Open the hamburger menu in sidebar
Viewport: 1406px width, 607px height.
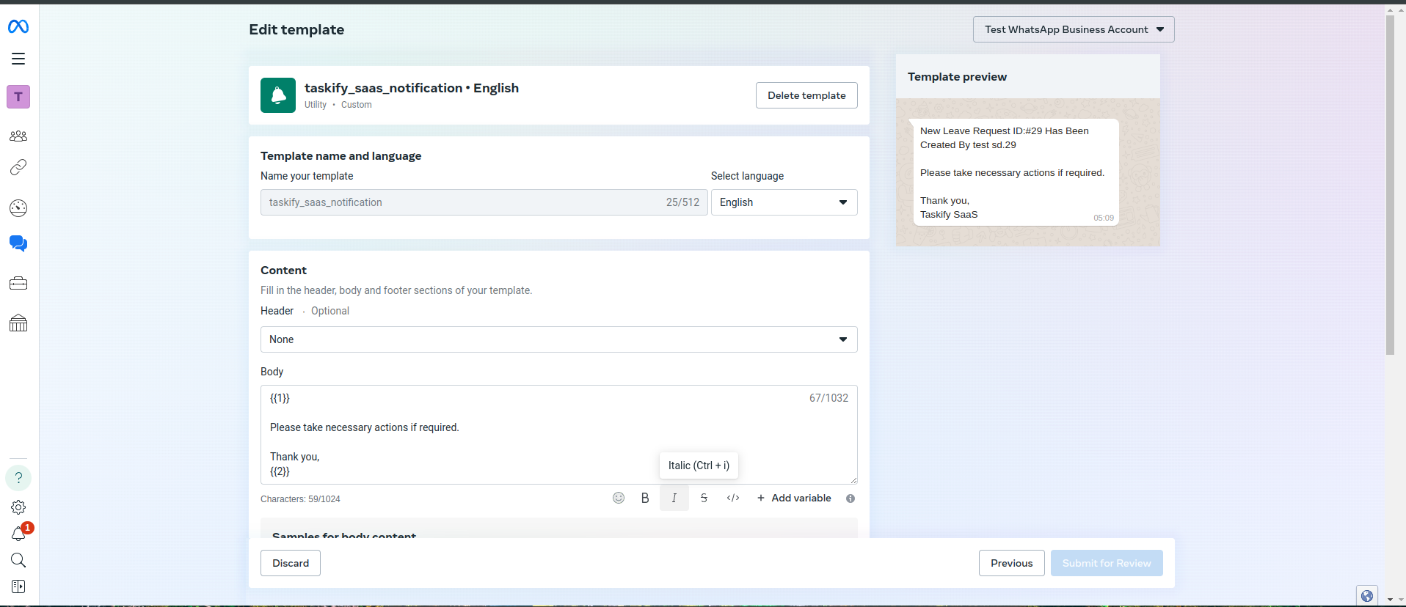point(18,59)
